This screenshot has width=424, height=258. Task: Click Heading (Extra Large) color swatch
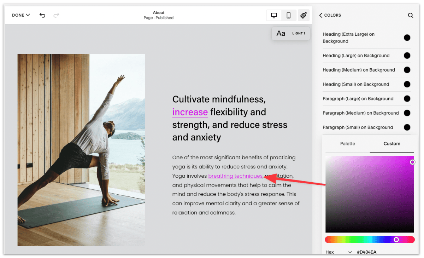[407, 38]
